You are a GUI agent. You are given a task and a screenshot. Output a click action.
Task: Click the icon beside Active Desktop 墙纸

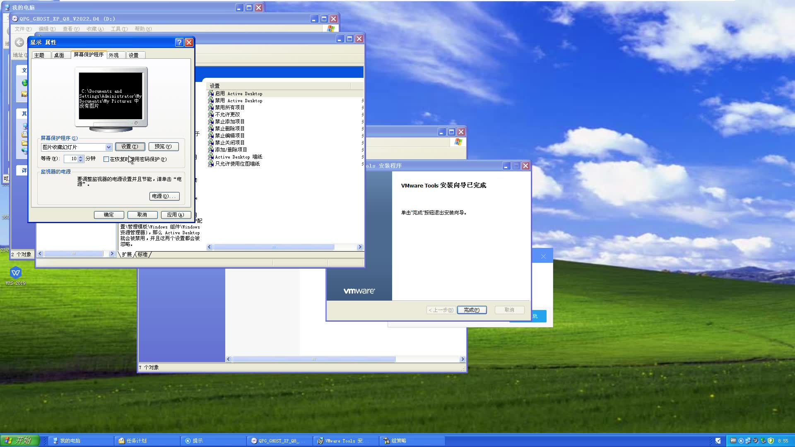coord(211,157)
